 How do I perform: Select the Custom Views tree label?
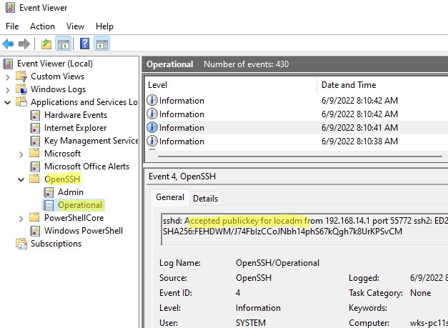click(x=57, y=76)
